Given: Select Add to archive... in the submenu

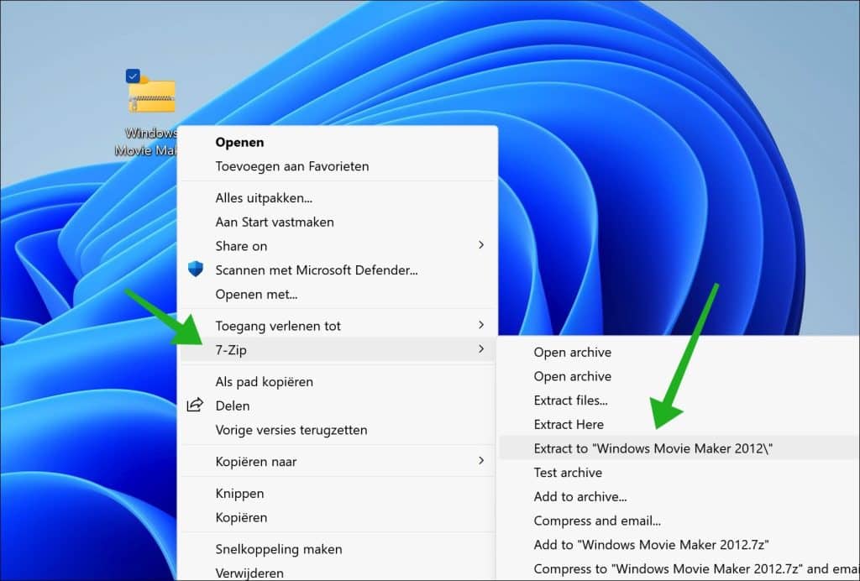Looking at the screenshot, I should tap(679, 496).
